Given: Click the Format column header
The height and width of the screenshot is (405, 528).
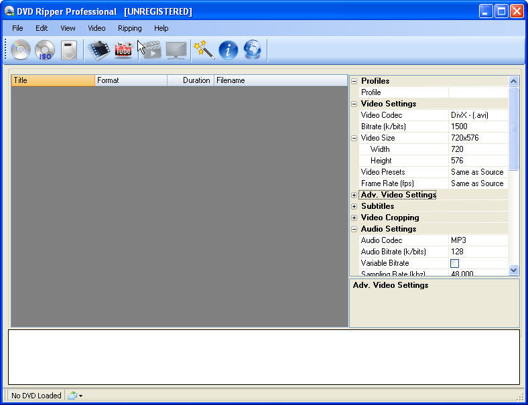Looking at the screenshot, I should 131,80.
